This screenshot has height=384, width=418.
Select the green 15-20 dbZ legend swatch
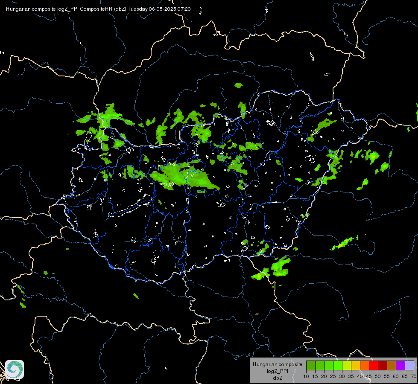[320, 365]
